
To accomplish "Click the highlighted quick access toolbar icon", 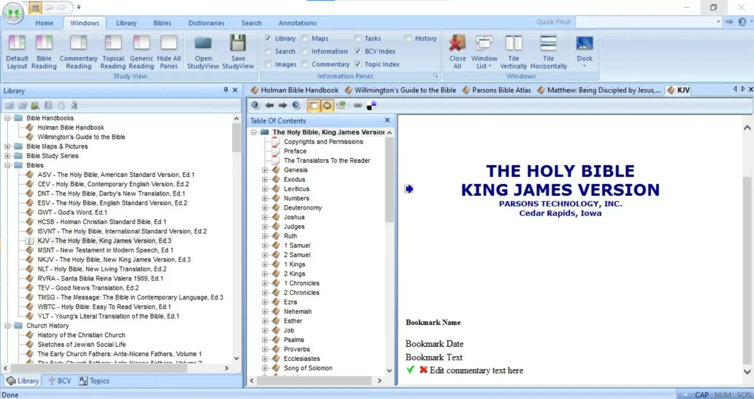I will tap(35, 8).
